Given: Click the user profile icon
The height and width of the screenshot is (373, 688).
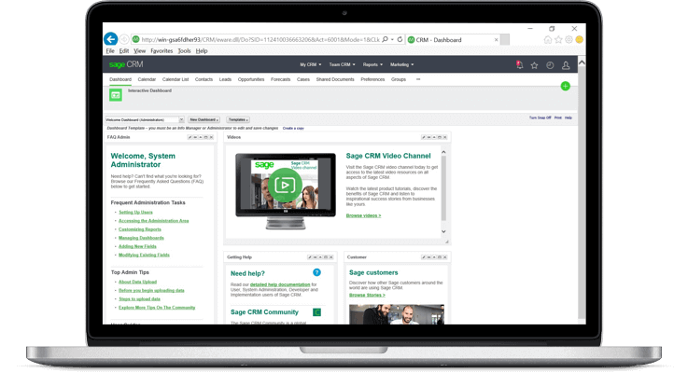Looking at the screenshot, I should point(566,65).
